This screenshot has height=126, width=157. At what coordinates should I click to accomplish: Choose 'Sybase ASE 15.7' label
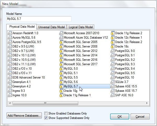click(126, 91)
